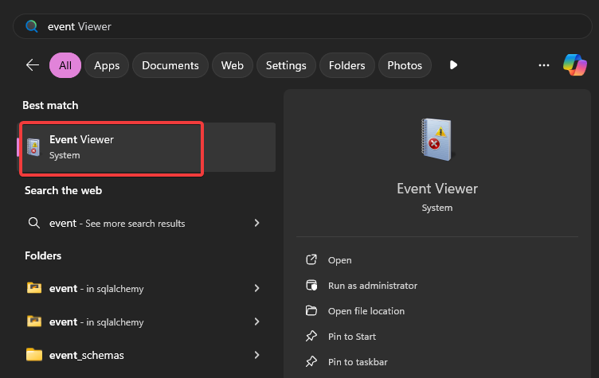Select the Documents filter tab

tap(170, 65)
